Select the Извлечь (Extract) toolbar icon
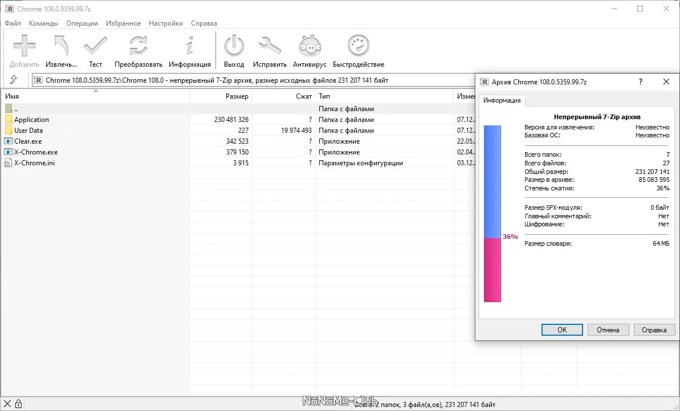Screen dimensions: 680x411 point(60,46)
